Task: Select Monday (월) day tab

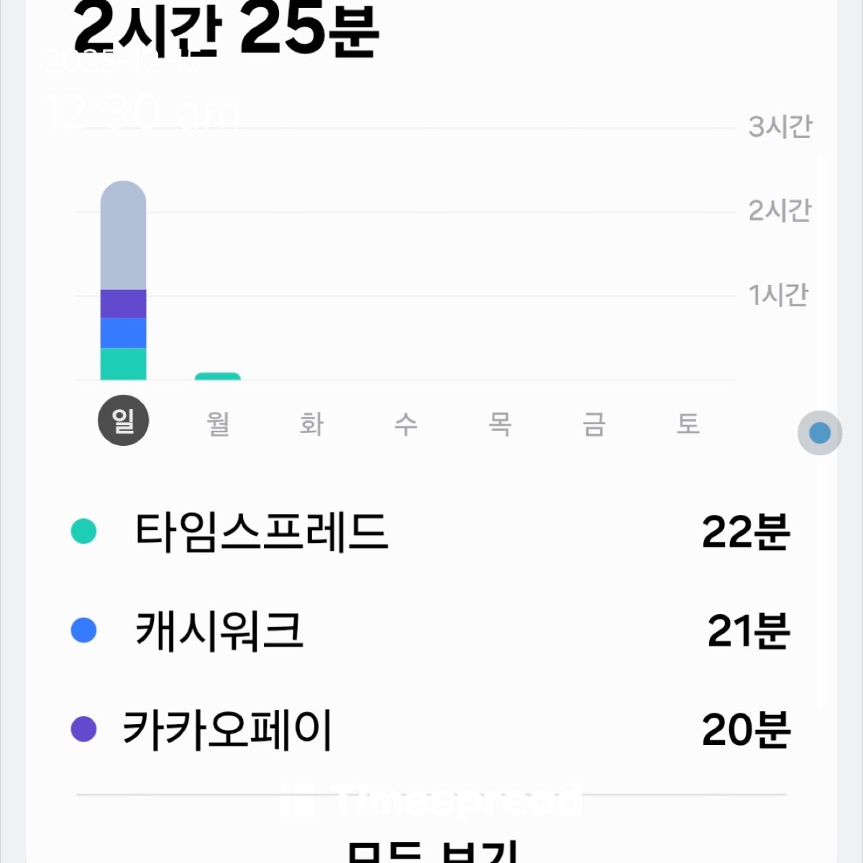Action: [x=218, y=423]
